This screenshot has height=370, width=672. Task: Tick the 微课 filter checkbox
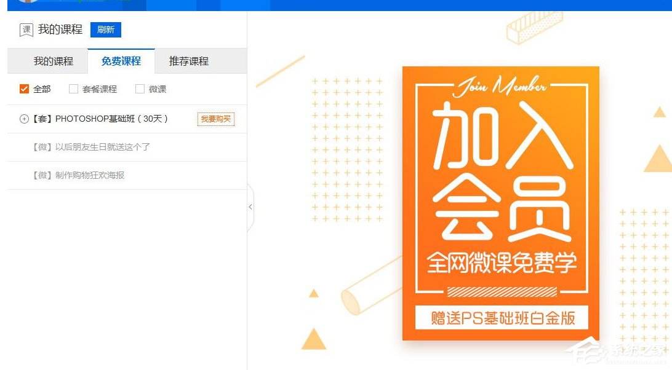140,89
